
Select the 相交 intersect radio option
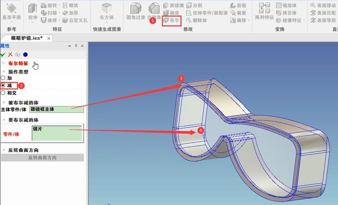pos(3,93)
